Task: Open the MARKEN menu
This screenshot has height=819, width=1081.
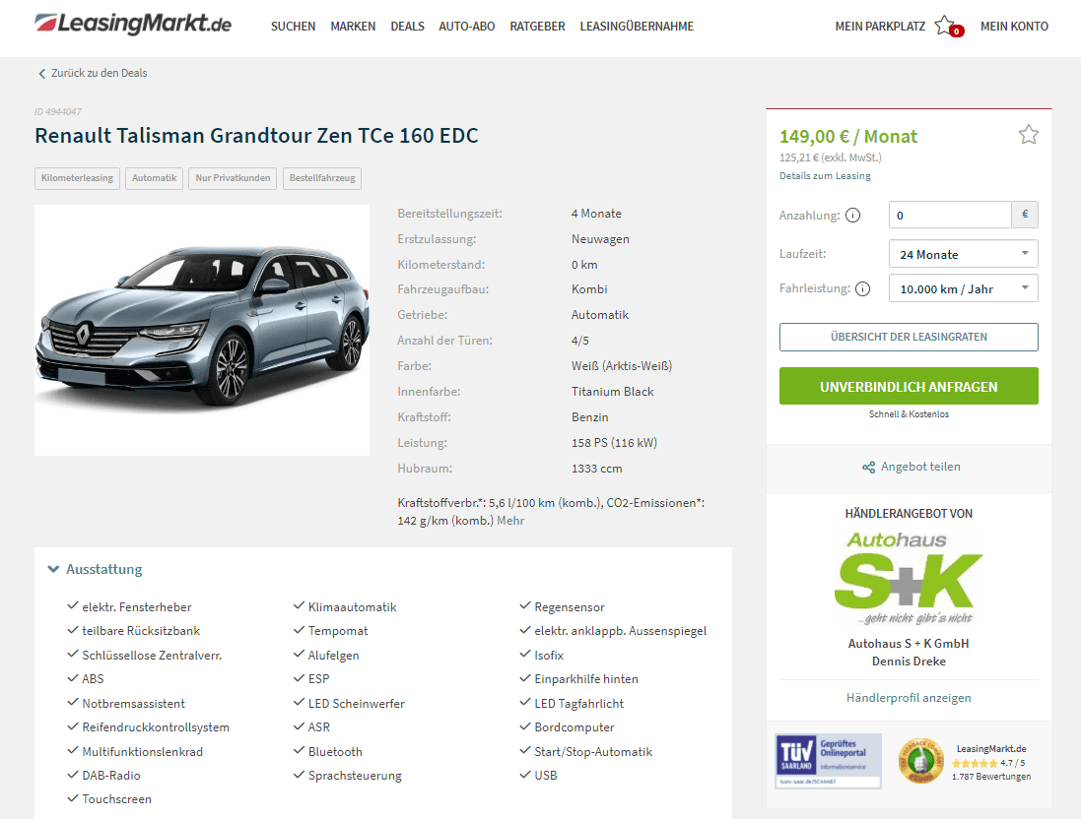Action: click(x=353, y=27)
